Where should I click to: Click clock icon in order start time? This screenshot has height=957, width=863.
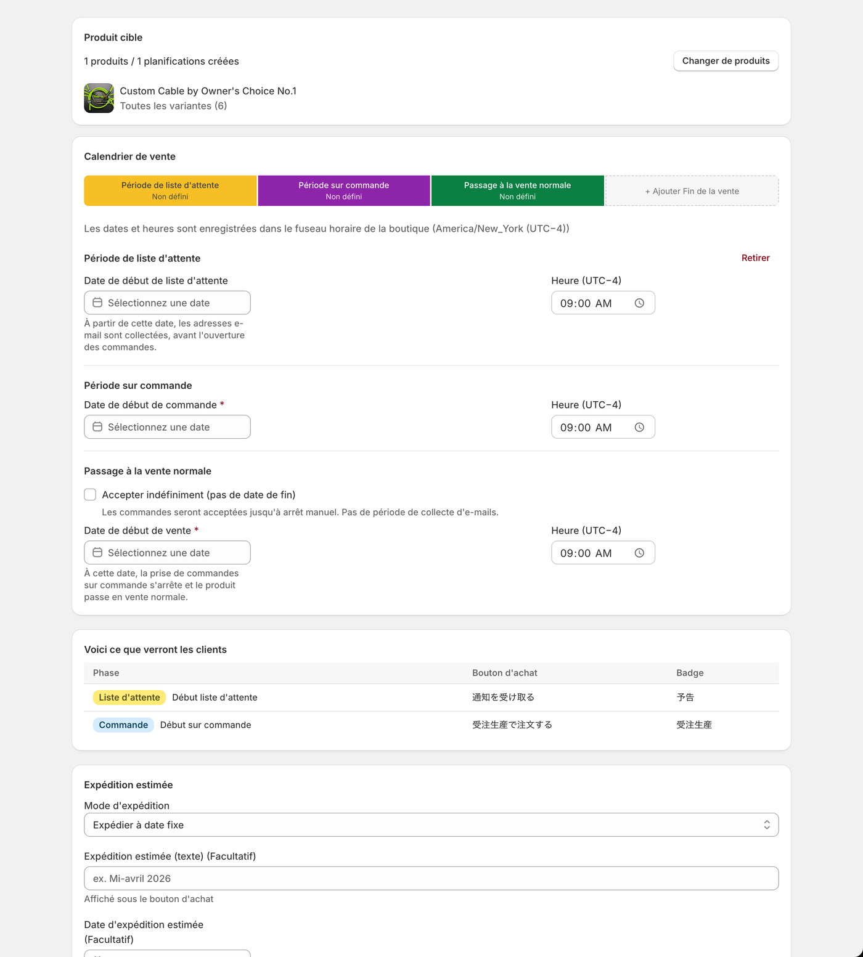click(639, 427)
